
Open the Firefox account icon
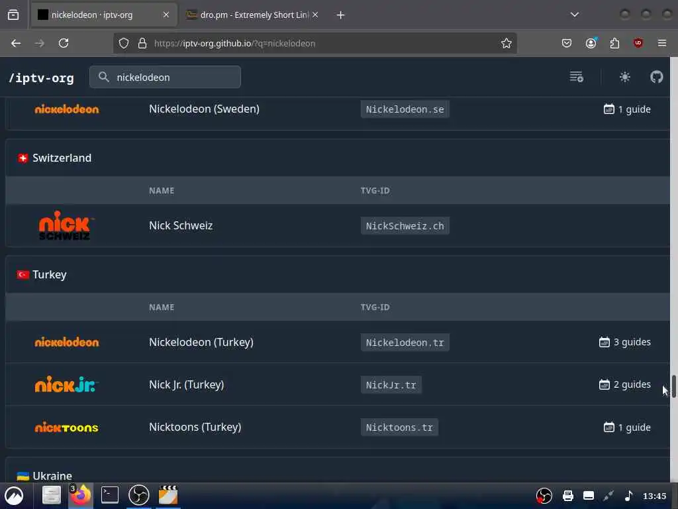591,43
